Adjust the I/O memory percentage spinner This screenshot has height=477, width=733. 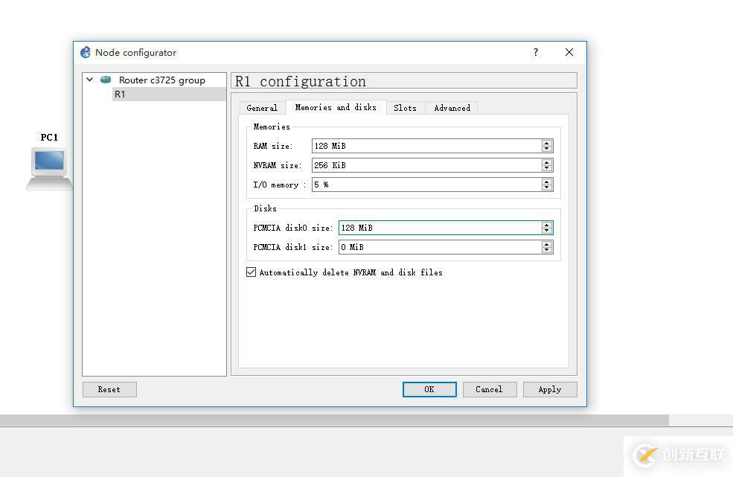547,185
